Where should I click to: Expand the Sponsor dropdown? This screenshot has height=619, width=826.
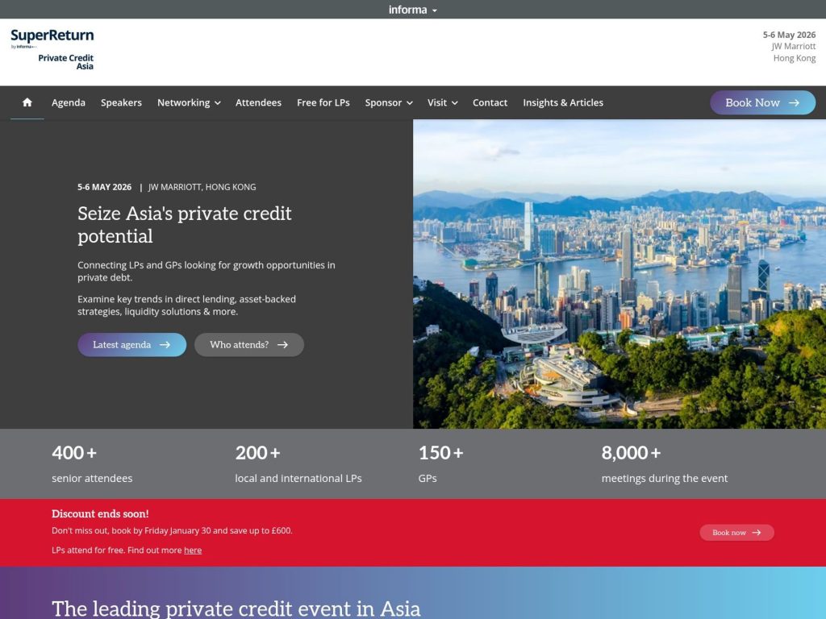click(x=388, y=102)
